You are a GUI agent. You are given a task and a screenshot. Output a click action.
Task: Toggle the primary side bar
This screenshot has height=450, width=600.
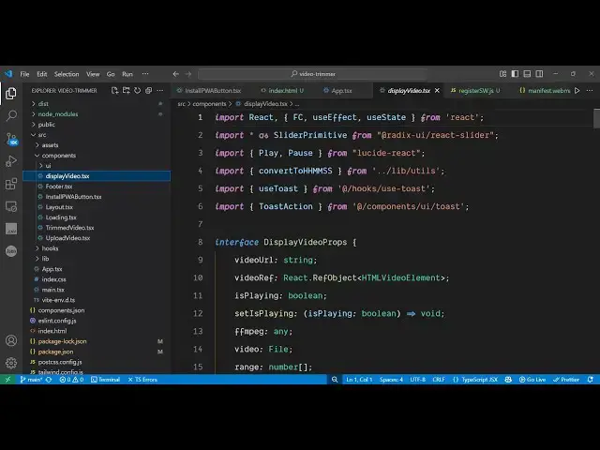(515, 74)
